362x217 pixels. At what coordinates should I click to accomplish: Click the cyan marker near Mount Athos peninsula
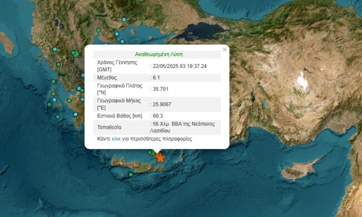point(123,42)
